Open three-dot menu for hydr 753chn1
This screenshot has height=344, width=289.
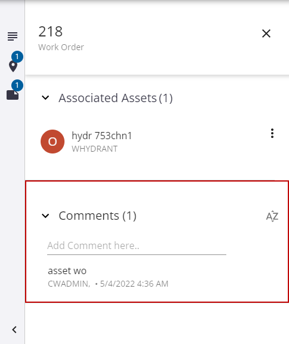point(272,133)
